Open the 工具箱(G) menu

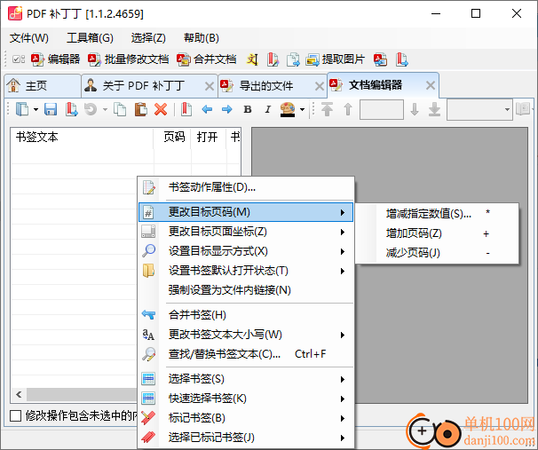point(90,38)
